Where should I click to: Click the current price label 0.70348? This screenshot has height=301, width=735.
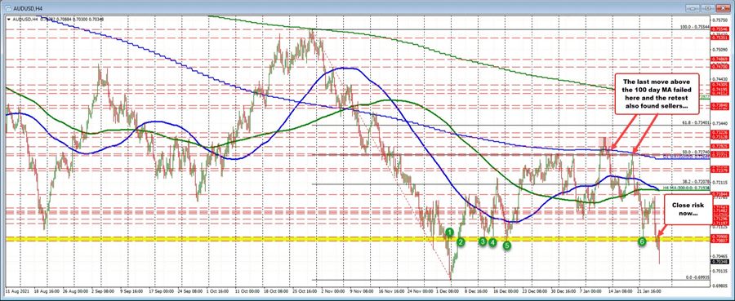point(720,262)
